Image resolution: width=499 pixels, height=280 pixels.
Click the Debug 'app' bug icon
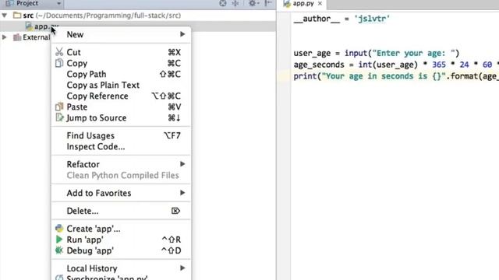coord(59,250)
